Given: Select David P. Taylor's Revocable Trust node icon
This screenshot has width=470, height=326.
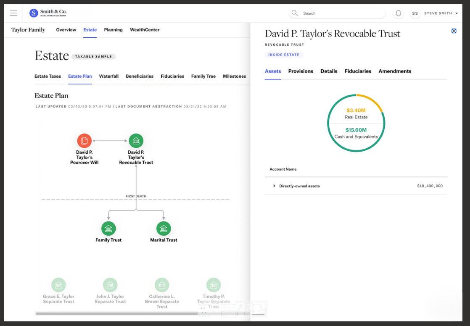Looking at the screenshot, I should [x=136, y=141].
